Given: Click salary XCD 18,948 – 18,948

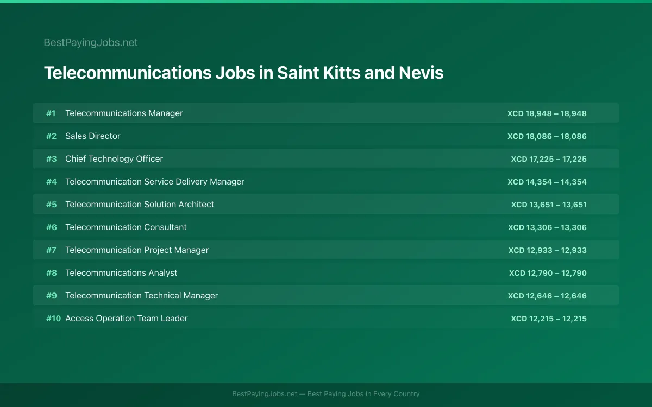Looking at the screenshot, I should pyautogui.click(x=547, y=113).
